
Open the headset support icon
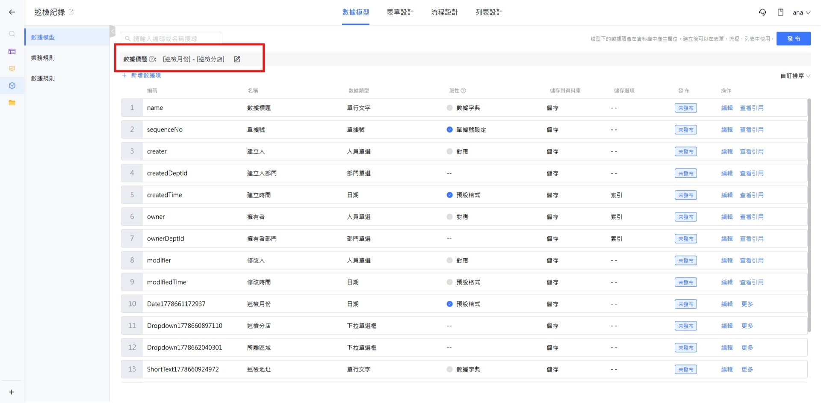point(762,12)
